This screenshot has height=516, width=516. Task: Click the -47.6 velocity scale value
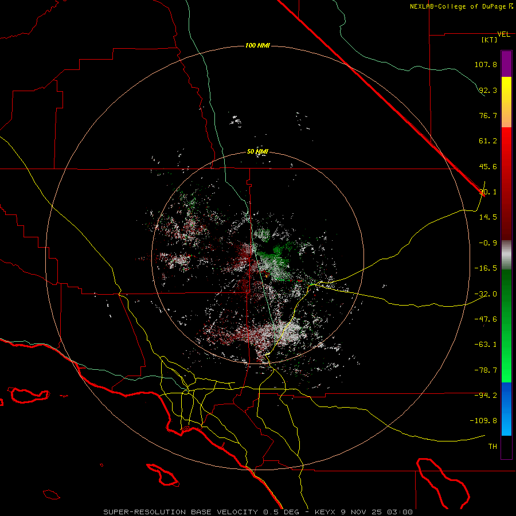486,319
